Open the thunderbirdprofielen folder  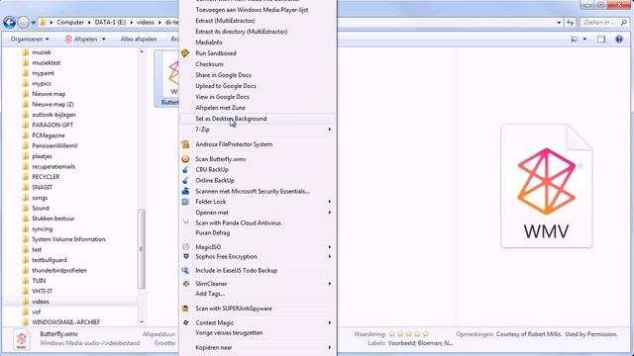(59, 270)
